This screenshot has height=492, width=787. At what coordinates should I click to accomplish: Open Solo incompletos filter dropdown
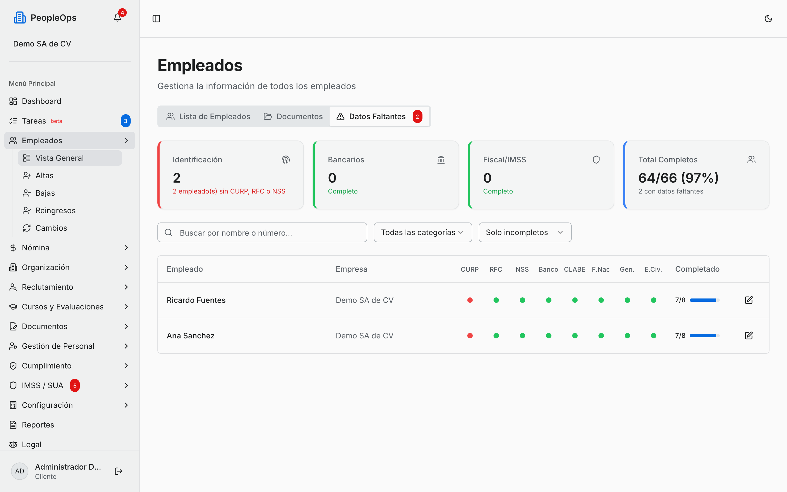point(525,232)
